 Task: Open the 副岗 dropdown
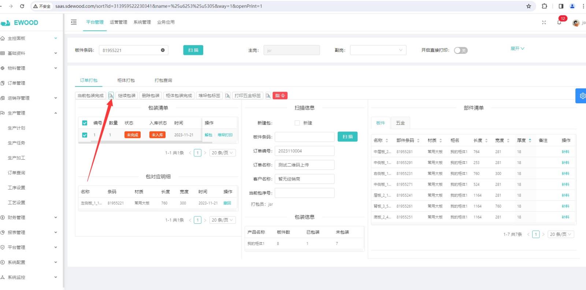click(x=378, y=50)
